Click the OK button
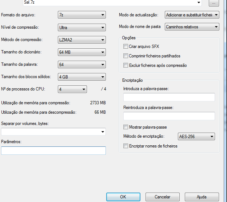 tap(123, 197)
